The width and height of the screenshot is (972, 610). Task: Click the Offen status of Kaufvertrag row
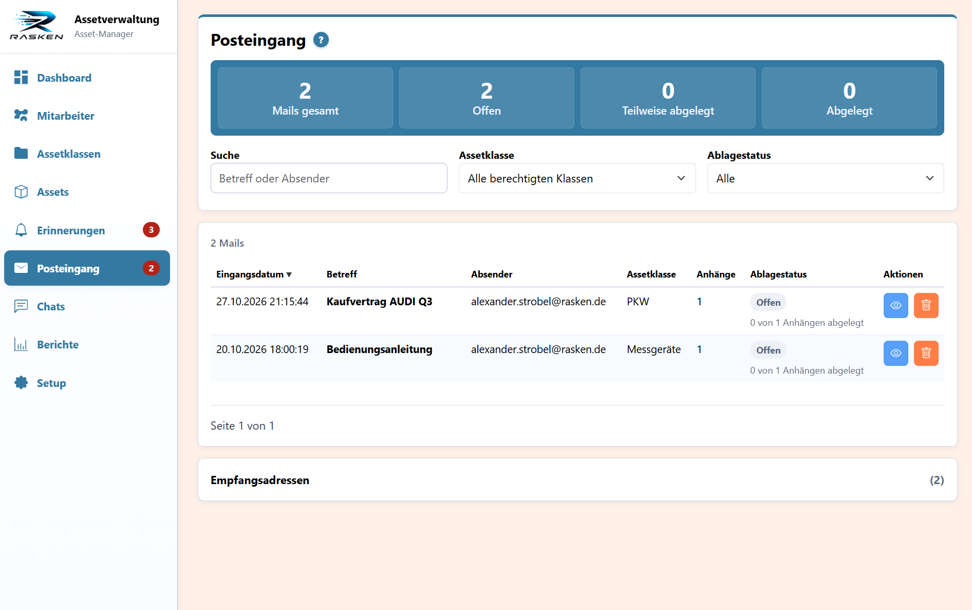click(x=768, y=302)
